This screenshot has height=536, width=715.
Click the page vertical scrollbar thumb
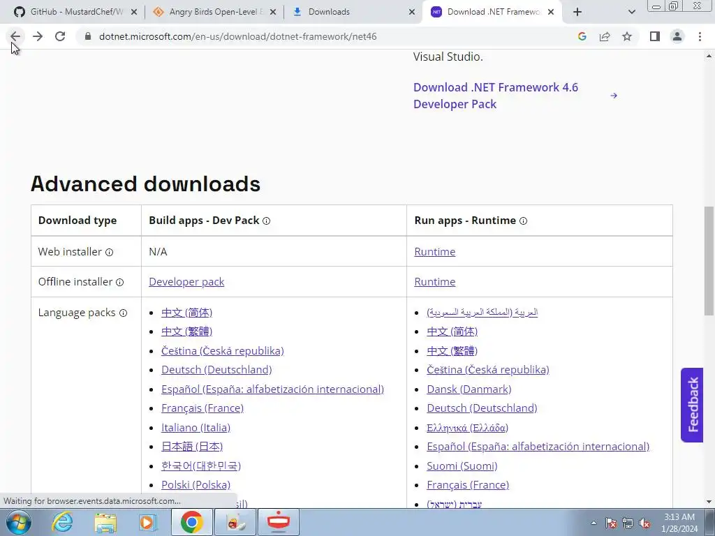(709, 261)
